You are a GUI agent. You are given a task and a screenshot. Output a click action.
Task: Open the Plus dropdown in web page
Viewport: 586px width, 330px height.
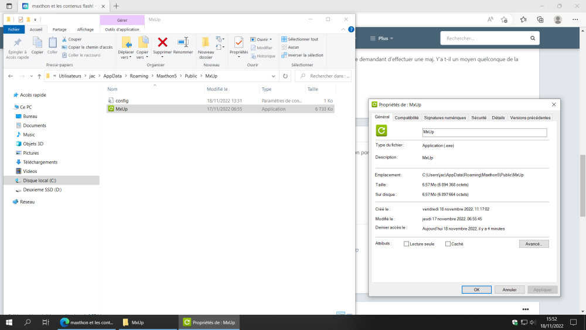click(381, 39)
